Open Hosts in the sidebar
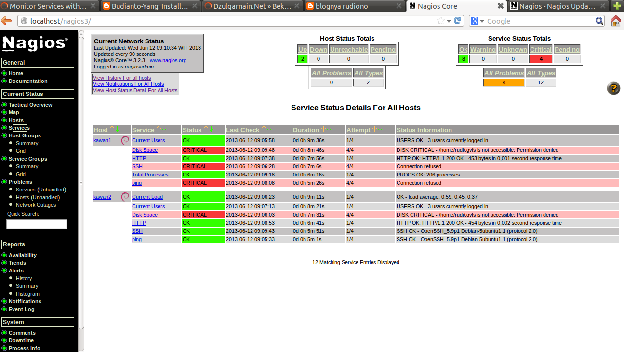The image size is (624, 352). (x=16, y=120)
